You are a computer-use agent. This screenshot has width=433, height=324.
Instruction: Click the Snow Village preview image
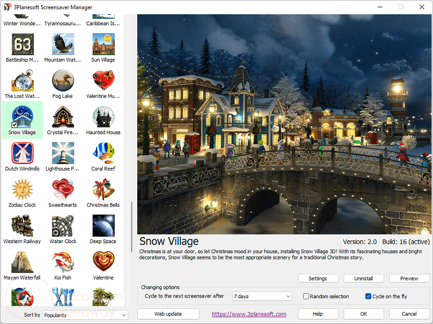click(284, 124)
